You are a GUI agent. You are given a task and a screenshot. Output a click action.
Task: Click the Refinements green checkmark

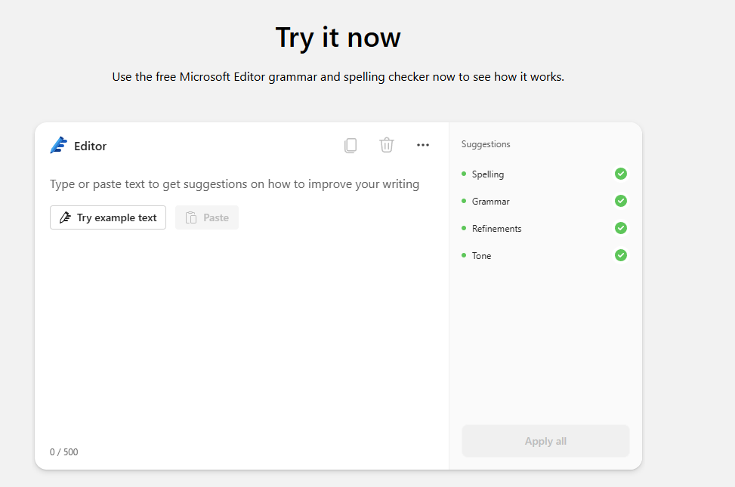pos(621,228)
